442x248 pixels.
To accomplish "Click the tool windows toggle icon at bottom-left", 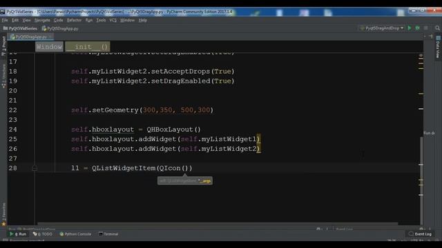I will click(5, 240).
